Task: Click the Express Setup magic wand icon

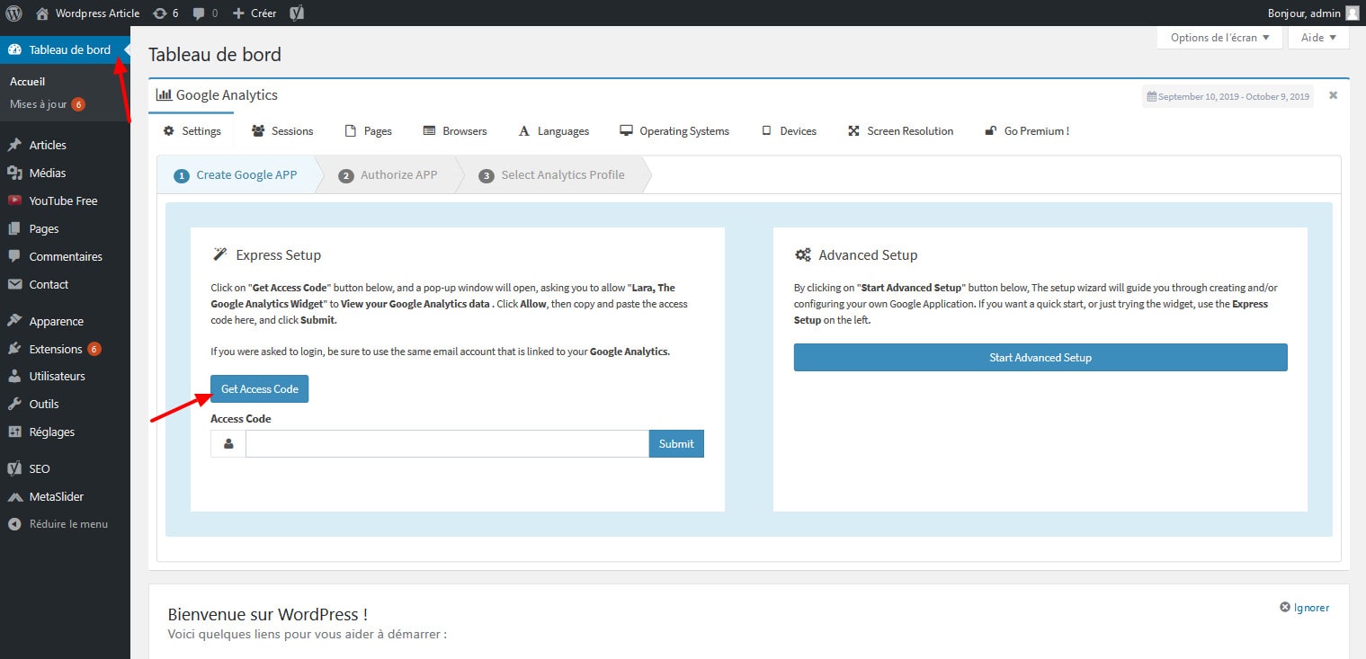Action: (x=219, y=254)
